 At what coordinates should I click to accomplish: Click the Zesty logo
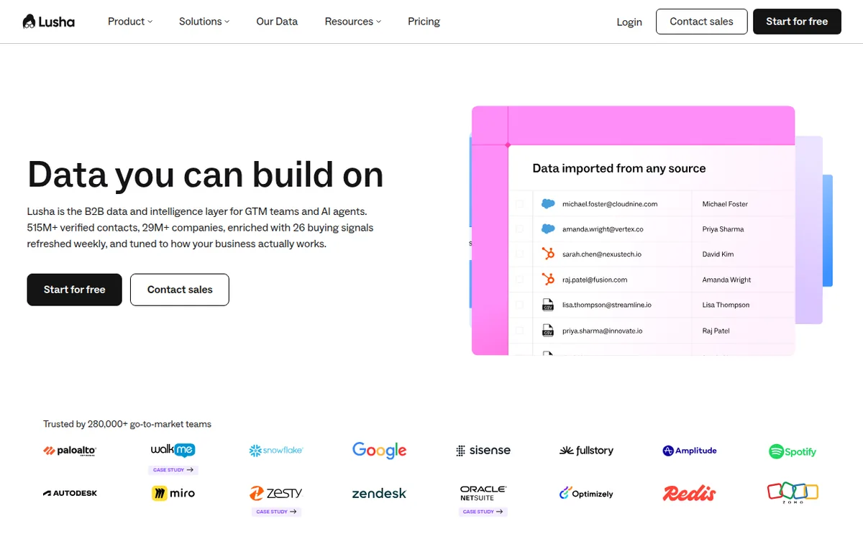pyautogui.click(x=276, y=493)
